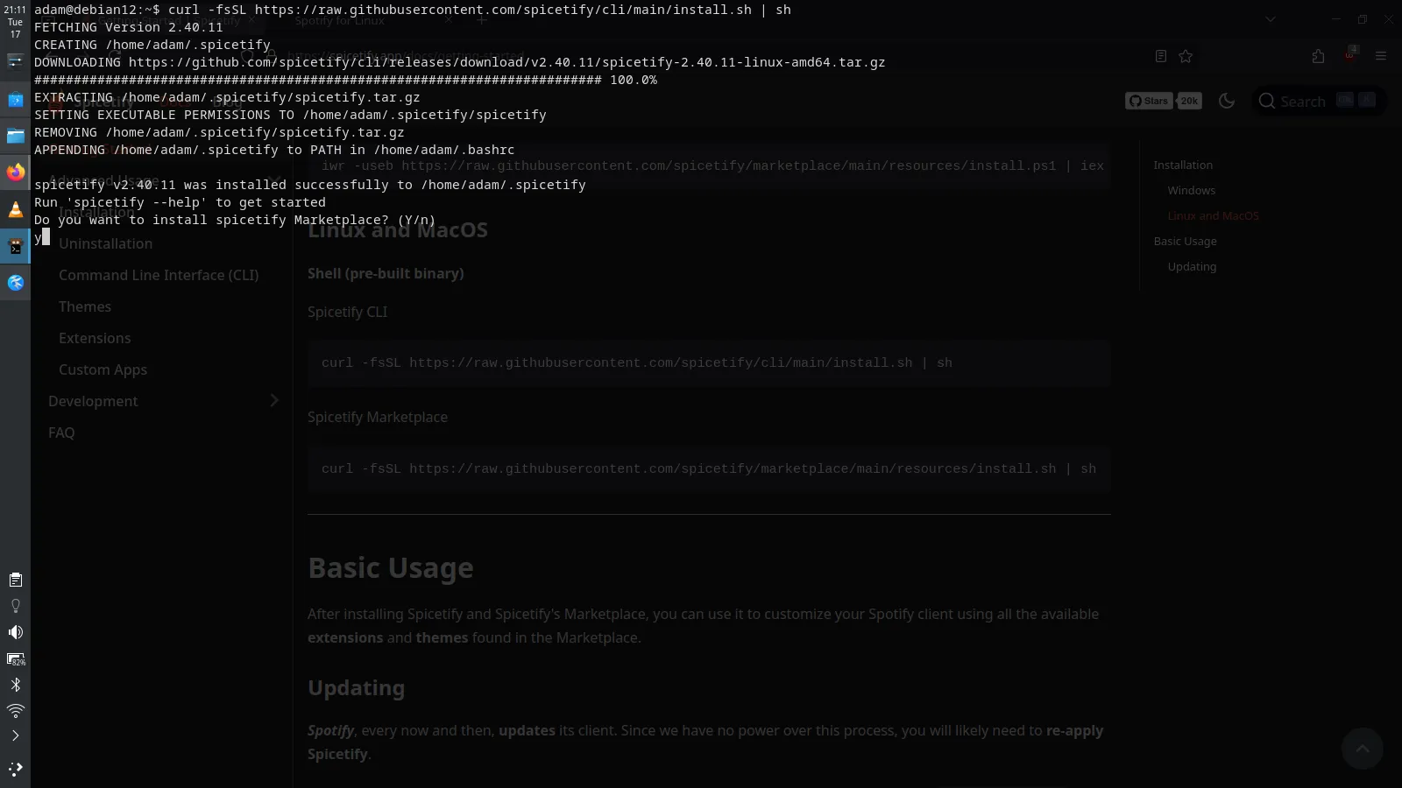This screenshot has height=788, width=1402.
Task: Click the iwr install.ps1 PowerShell code block
Action: 709,165
